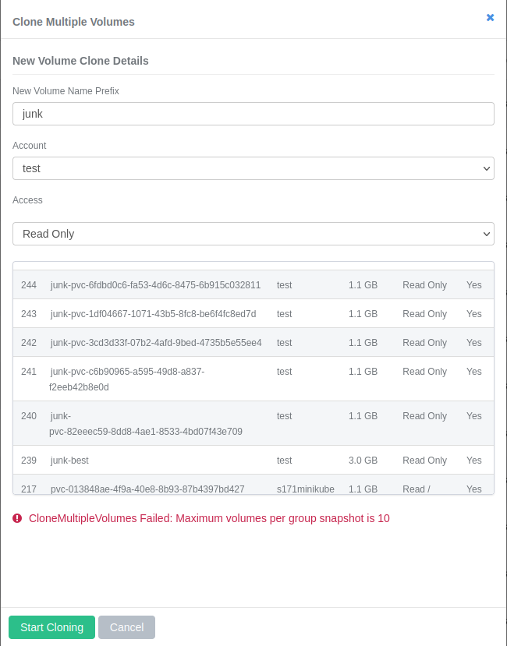Viewport: 507px width, 646px height.
Task: Select volume ID 243 cell
Action: [x=29, y=314]
